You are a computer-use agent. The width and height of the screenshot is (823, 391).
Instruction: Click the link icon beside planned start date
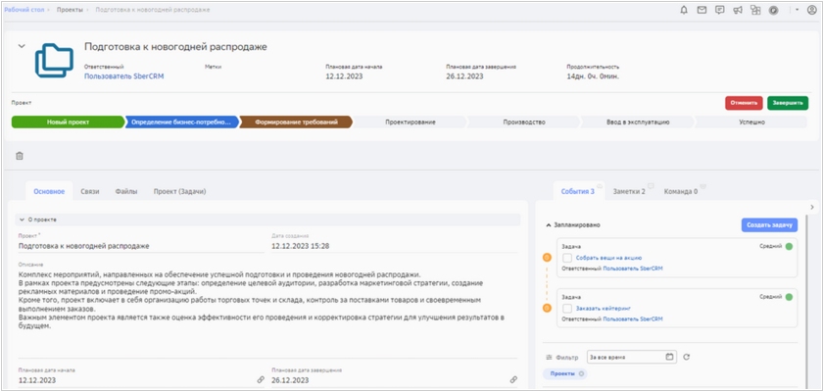pyautogui.click(x=261, y=379)
